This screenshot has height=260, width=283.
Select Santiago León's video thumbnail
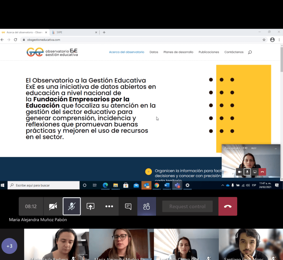(x=251, y=244)
